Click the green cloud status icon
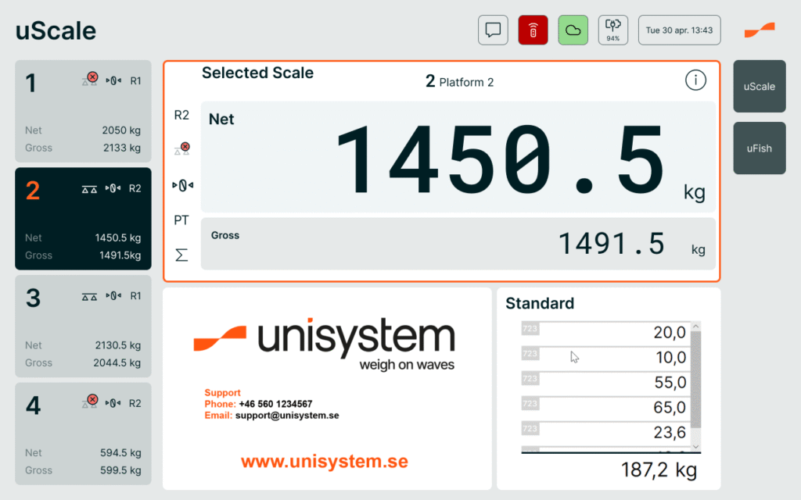The height and width of the screenshot is (500, 801). tap(573, 30)
